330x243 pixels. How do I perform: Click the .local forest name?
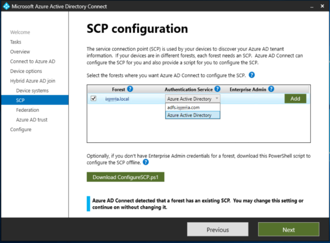[117, 99]
